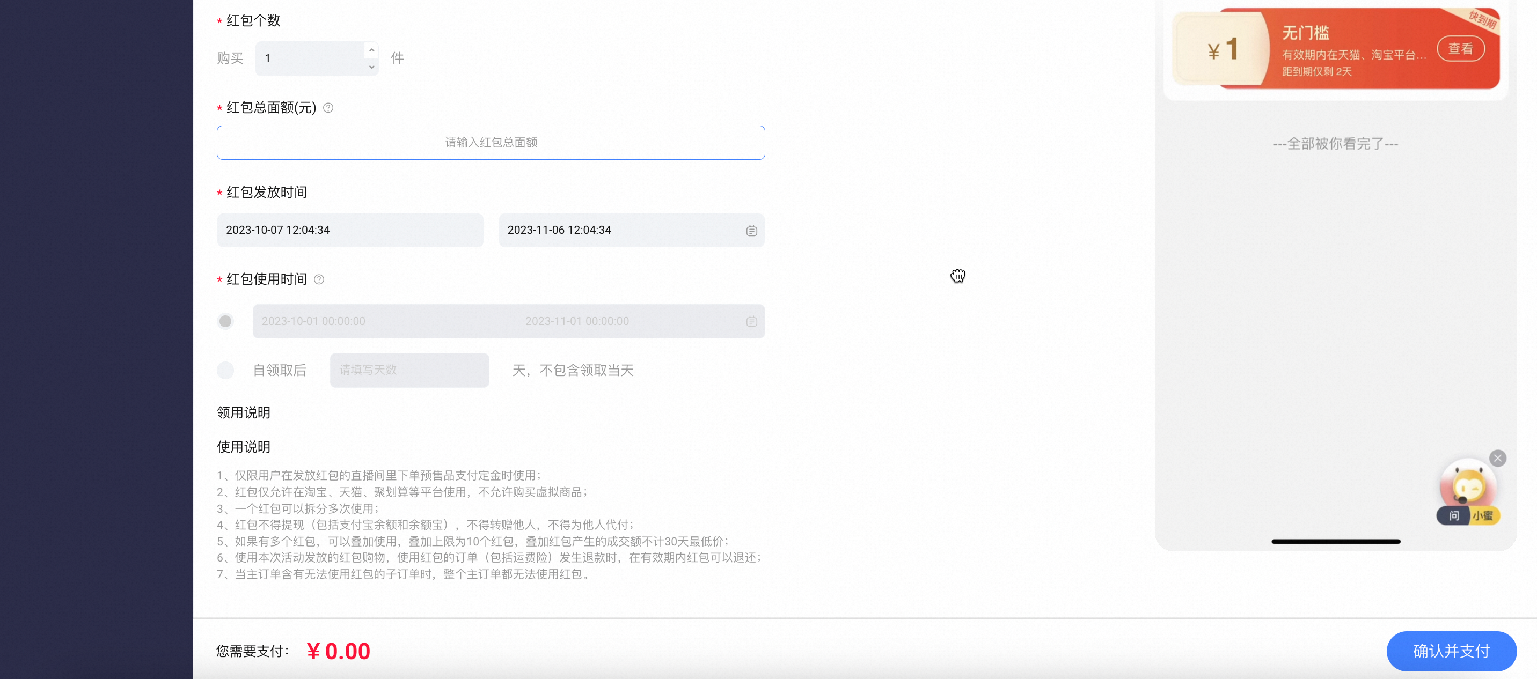Open calendar icon in usage time range
Viewport: 1537px width, 679px height.
click(751, 321)
